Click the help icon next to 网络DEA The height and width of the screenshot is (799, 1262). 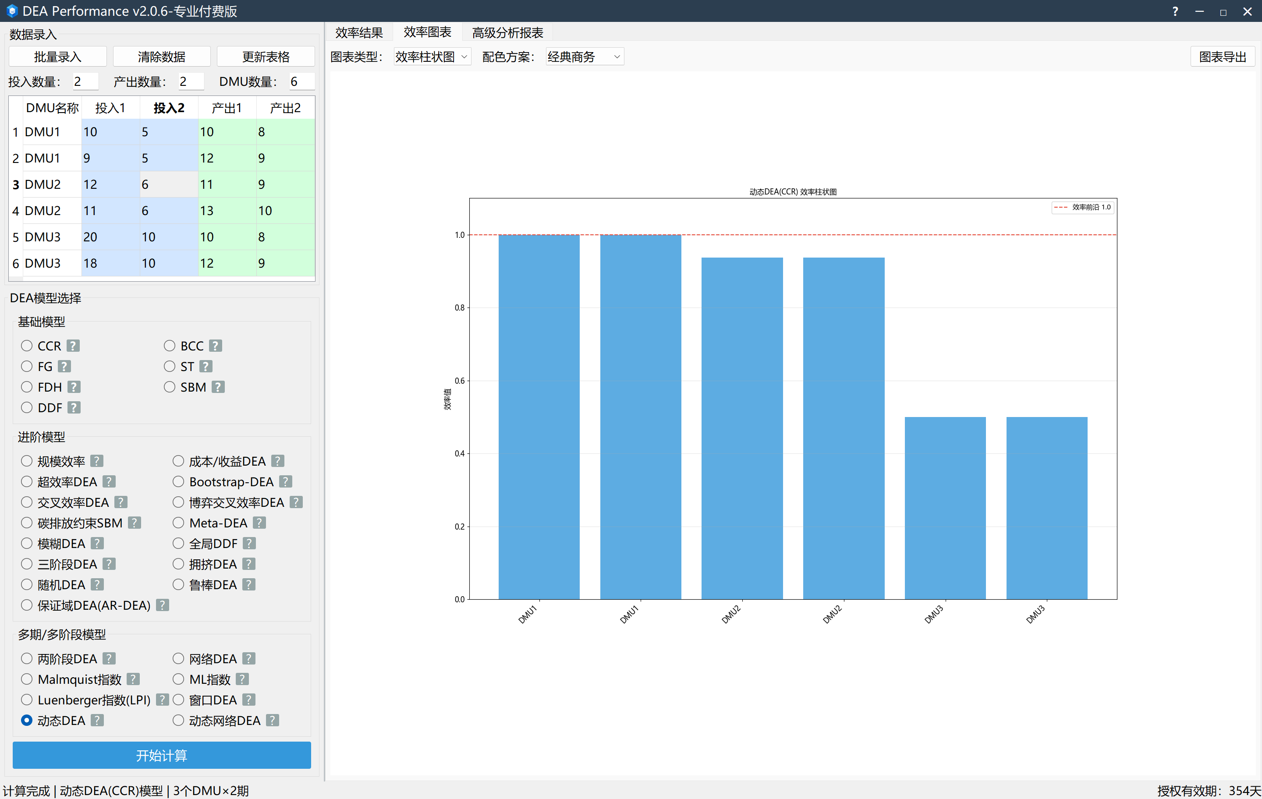pos(249,658)
